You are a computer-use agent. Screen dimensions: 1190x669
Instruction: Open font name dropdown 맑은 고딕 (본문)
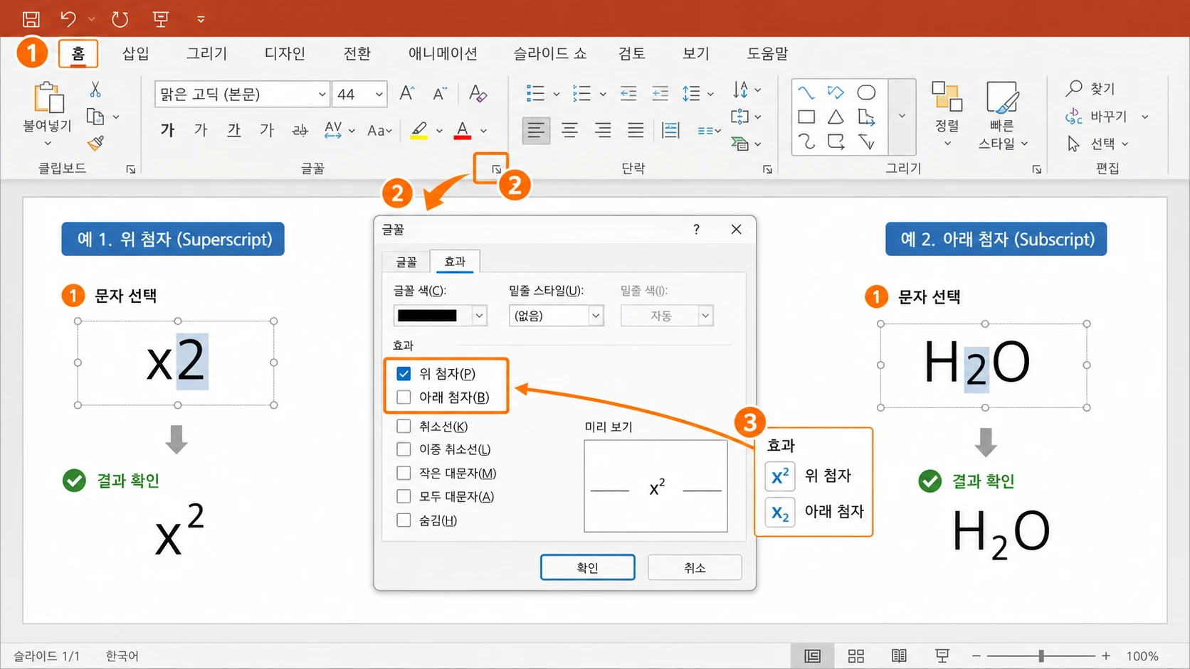pyautogui.click(x=322, y=94)
